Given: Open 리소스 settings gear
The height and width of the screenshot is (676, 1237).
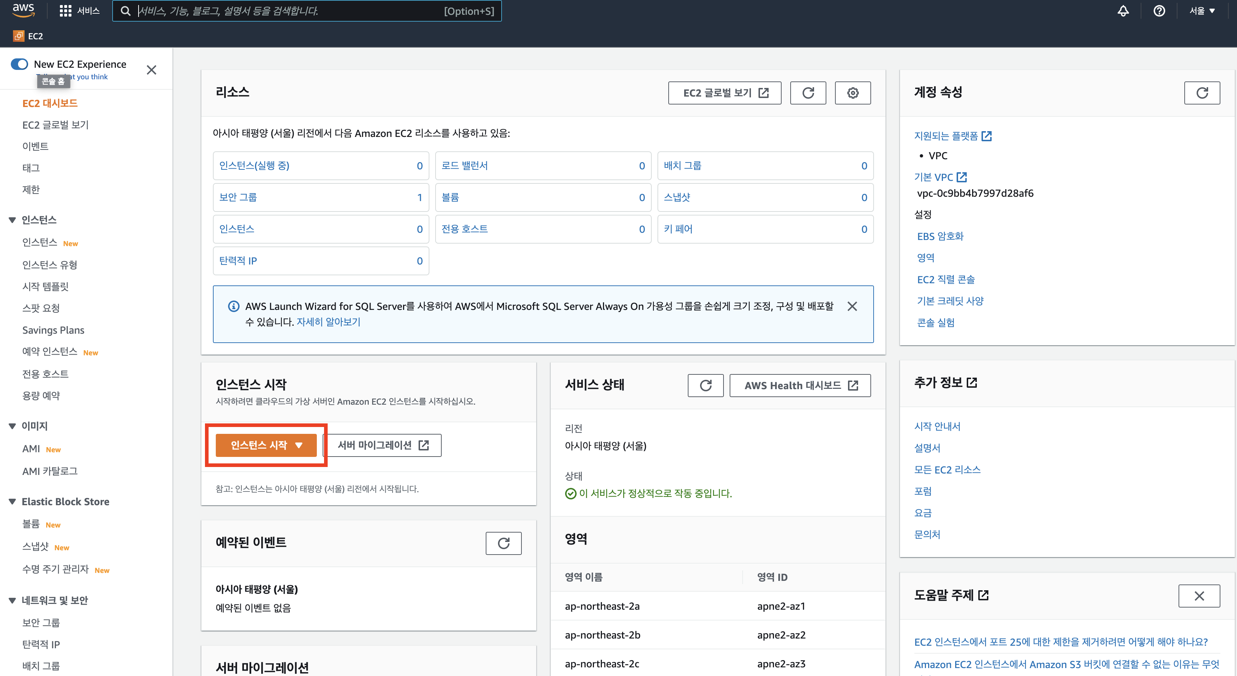Looking at the screenshot, I should (x=852, y=93).
